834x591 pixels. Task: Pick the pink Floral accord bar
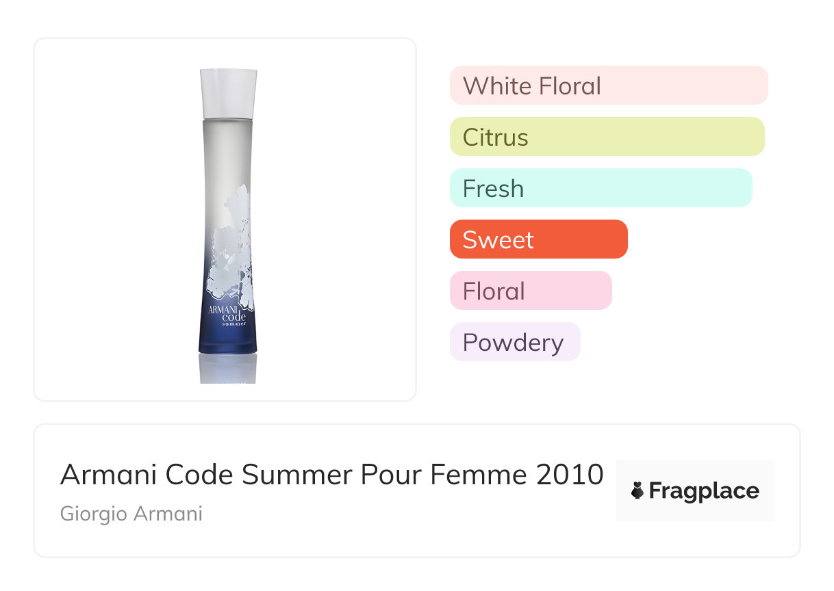[x=530, y=291]
